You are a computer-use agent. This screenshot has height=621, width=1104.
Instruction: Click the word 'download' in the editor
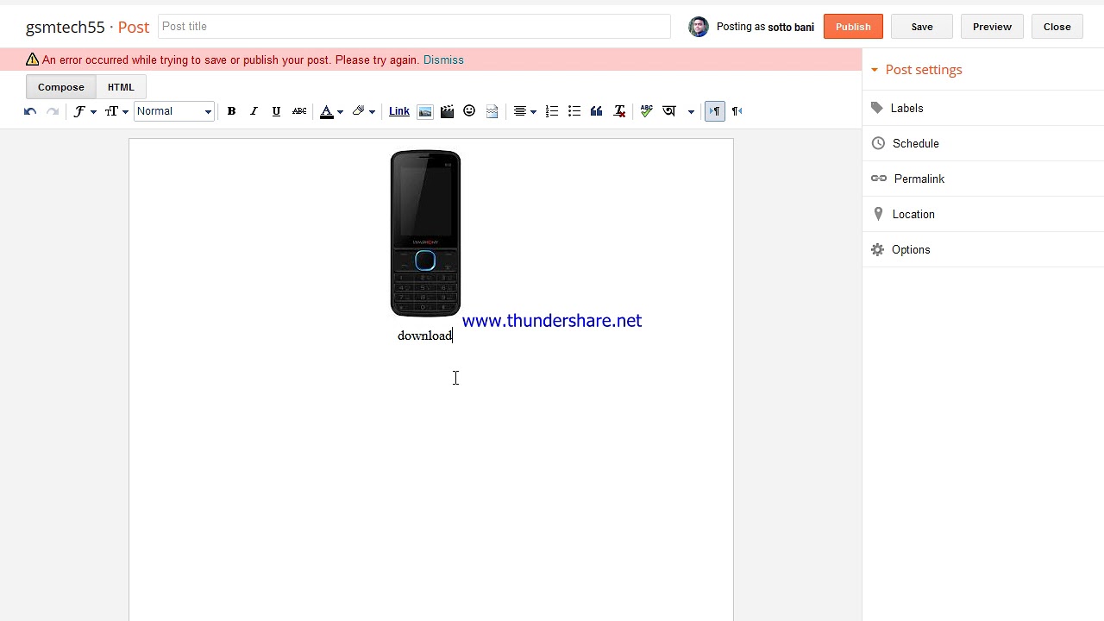coord(424,336)
